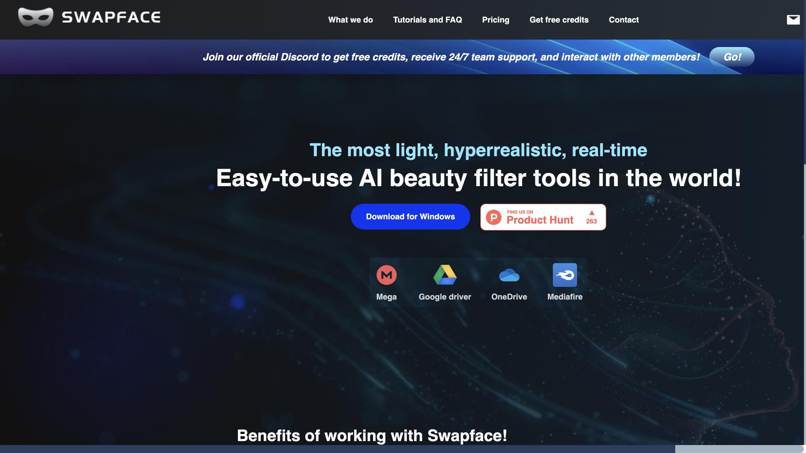The image size is (806, 453).
Task: Open the mail envelope icon
Action: pos(793,20)
